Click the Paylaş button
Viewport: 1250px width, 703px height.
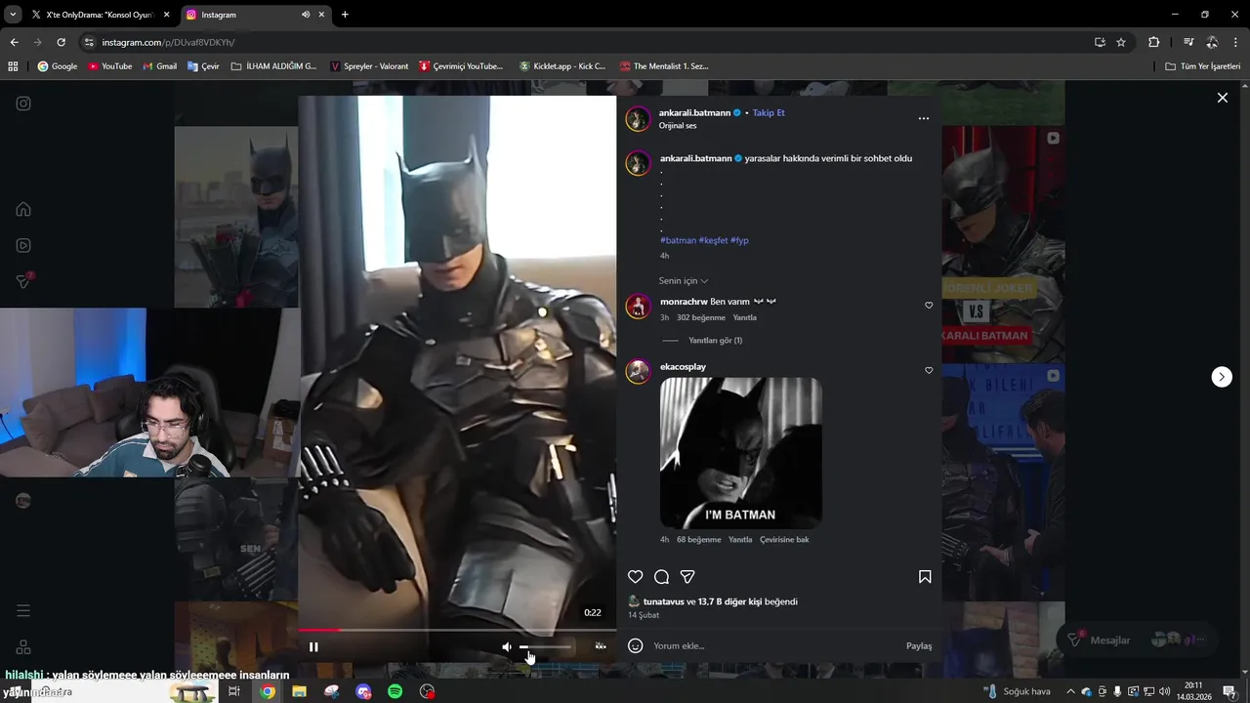click(919, 645)
